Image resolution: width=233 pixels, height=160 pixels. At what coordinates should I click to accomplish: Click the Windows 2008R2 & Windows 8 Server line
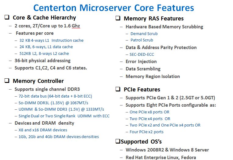[167, 150]
